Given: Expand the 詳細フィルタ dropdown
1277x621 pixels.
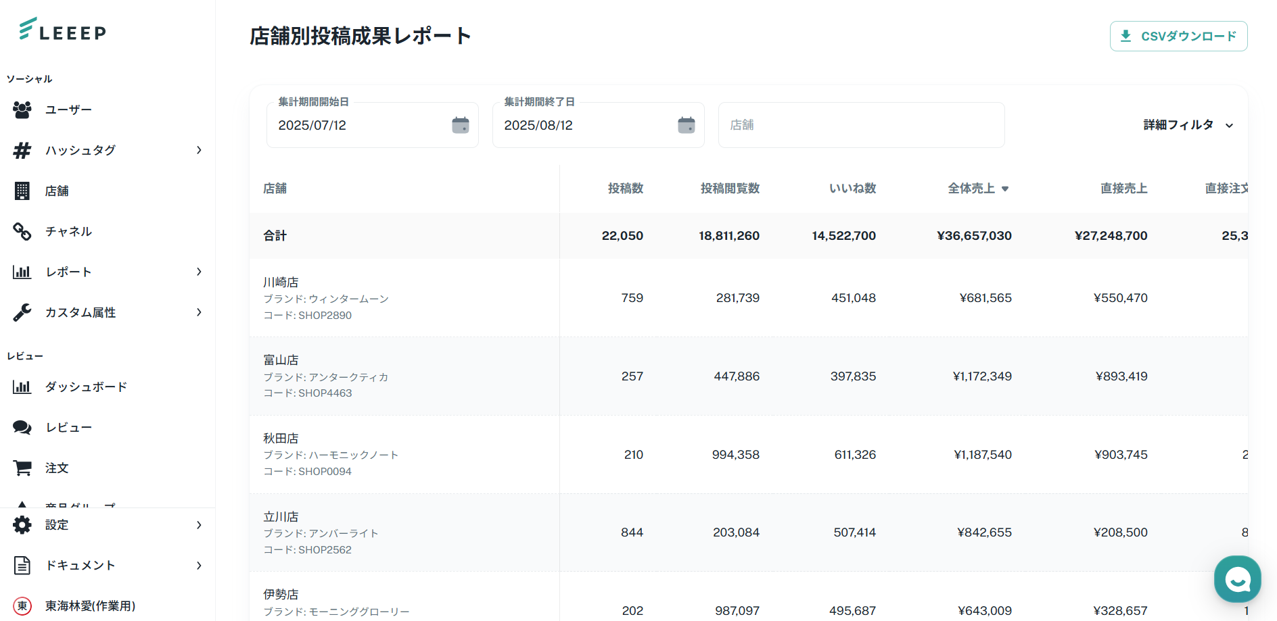Looking at the screenshot, I should click(1188, 125).
